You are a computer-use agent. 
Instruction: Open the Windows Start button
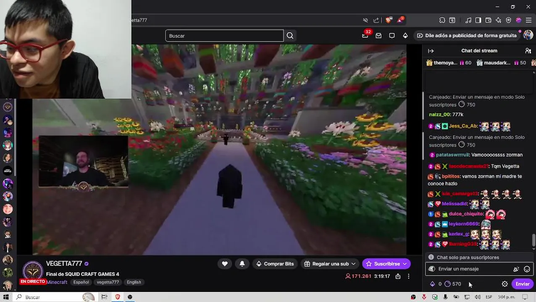click(x=6, y=297)
